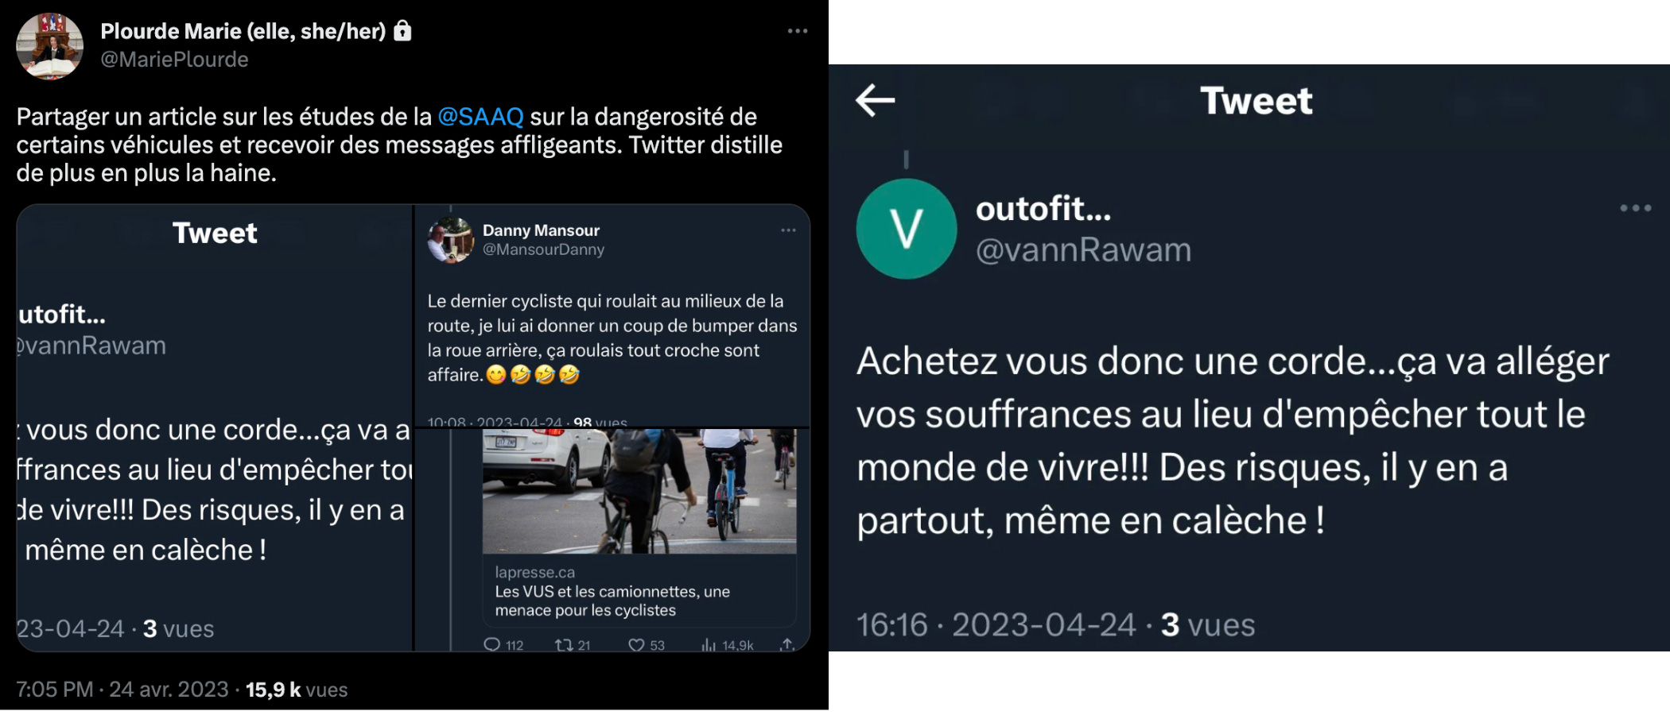This screenshot has height=715, width=1670.
Task: Click the back arrow beside Tweet header
Action: 876,100
